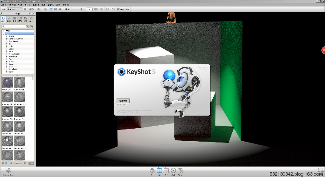Image resolution: width=325 pixels, height=177 pixels.
Task: Click the link beneath the splash screen button
Action: [x=122, y=105]
